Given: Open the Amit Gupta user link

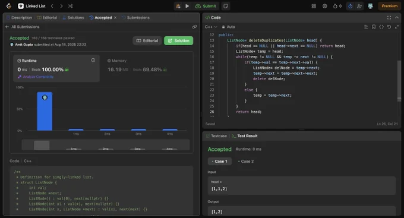Looking at the screenshot, I should pos(24,45).
